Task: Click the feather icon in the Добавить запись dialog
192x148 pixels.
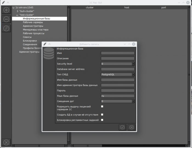Action: (45, 44)
